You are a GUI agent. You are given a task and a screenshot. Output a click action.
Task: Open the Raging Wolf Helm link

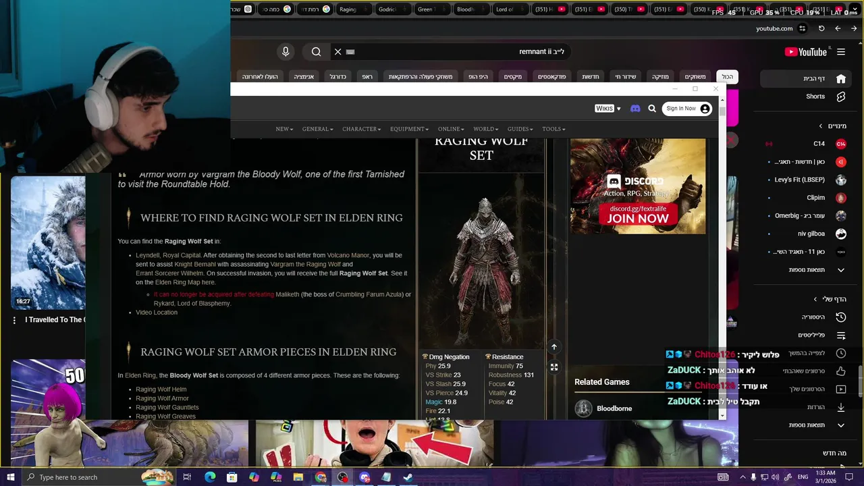tap(161, 389)
